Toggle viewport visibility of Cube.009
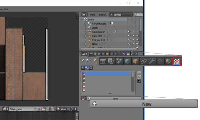Viewport: 200px width, 120px height. click(129, 36)
